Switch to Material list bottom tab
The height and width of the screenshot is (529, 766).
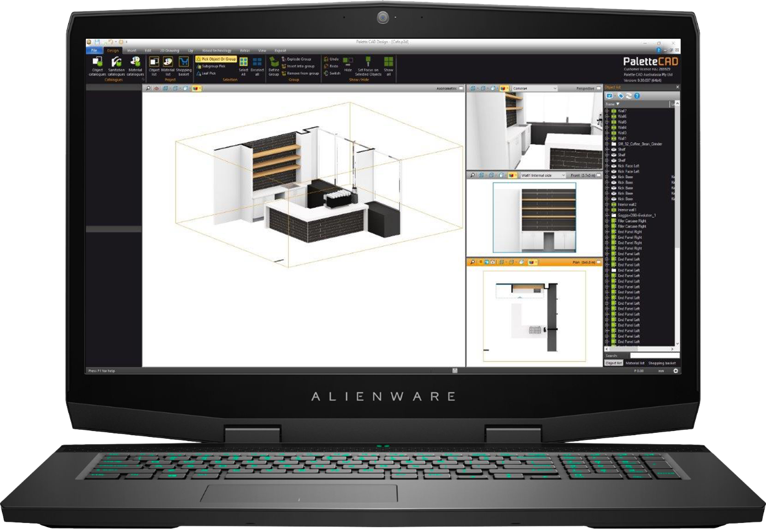(635, 363)
